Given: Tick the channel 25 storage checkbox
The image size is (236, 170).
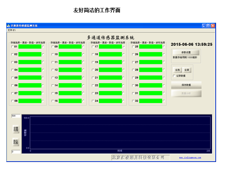Looking at the screenshot, I should click(133, 47).
